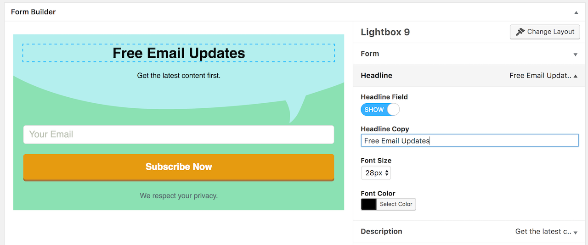This screenshot has height=245, width=588.
Task: Open the Description settings section
Action: pyautogui.click(x=381, y=231)
